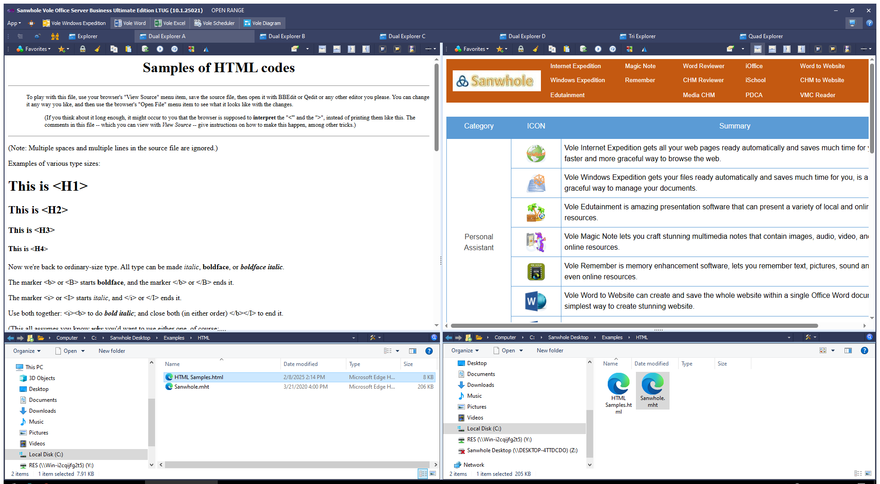880x484 pixels.
Task: Toggle preview pane in right file browser
Action: click(x=848, y=351)
